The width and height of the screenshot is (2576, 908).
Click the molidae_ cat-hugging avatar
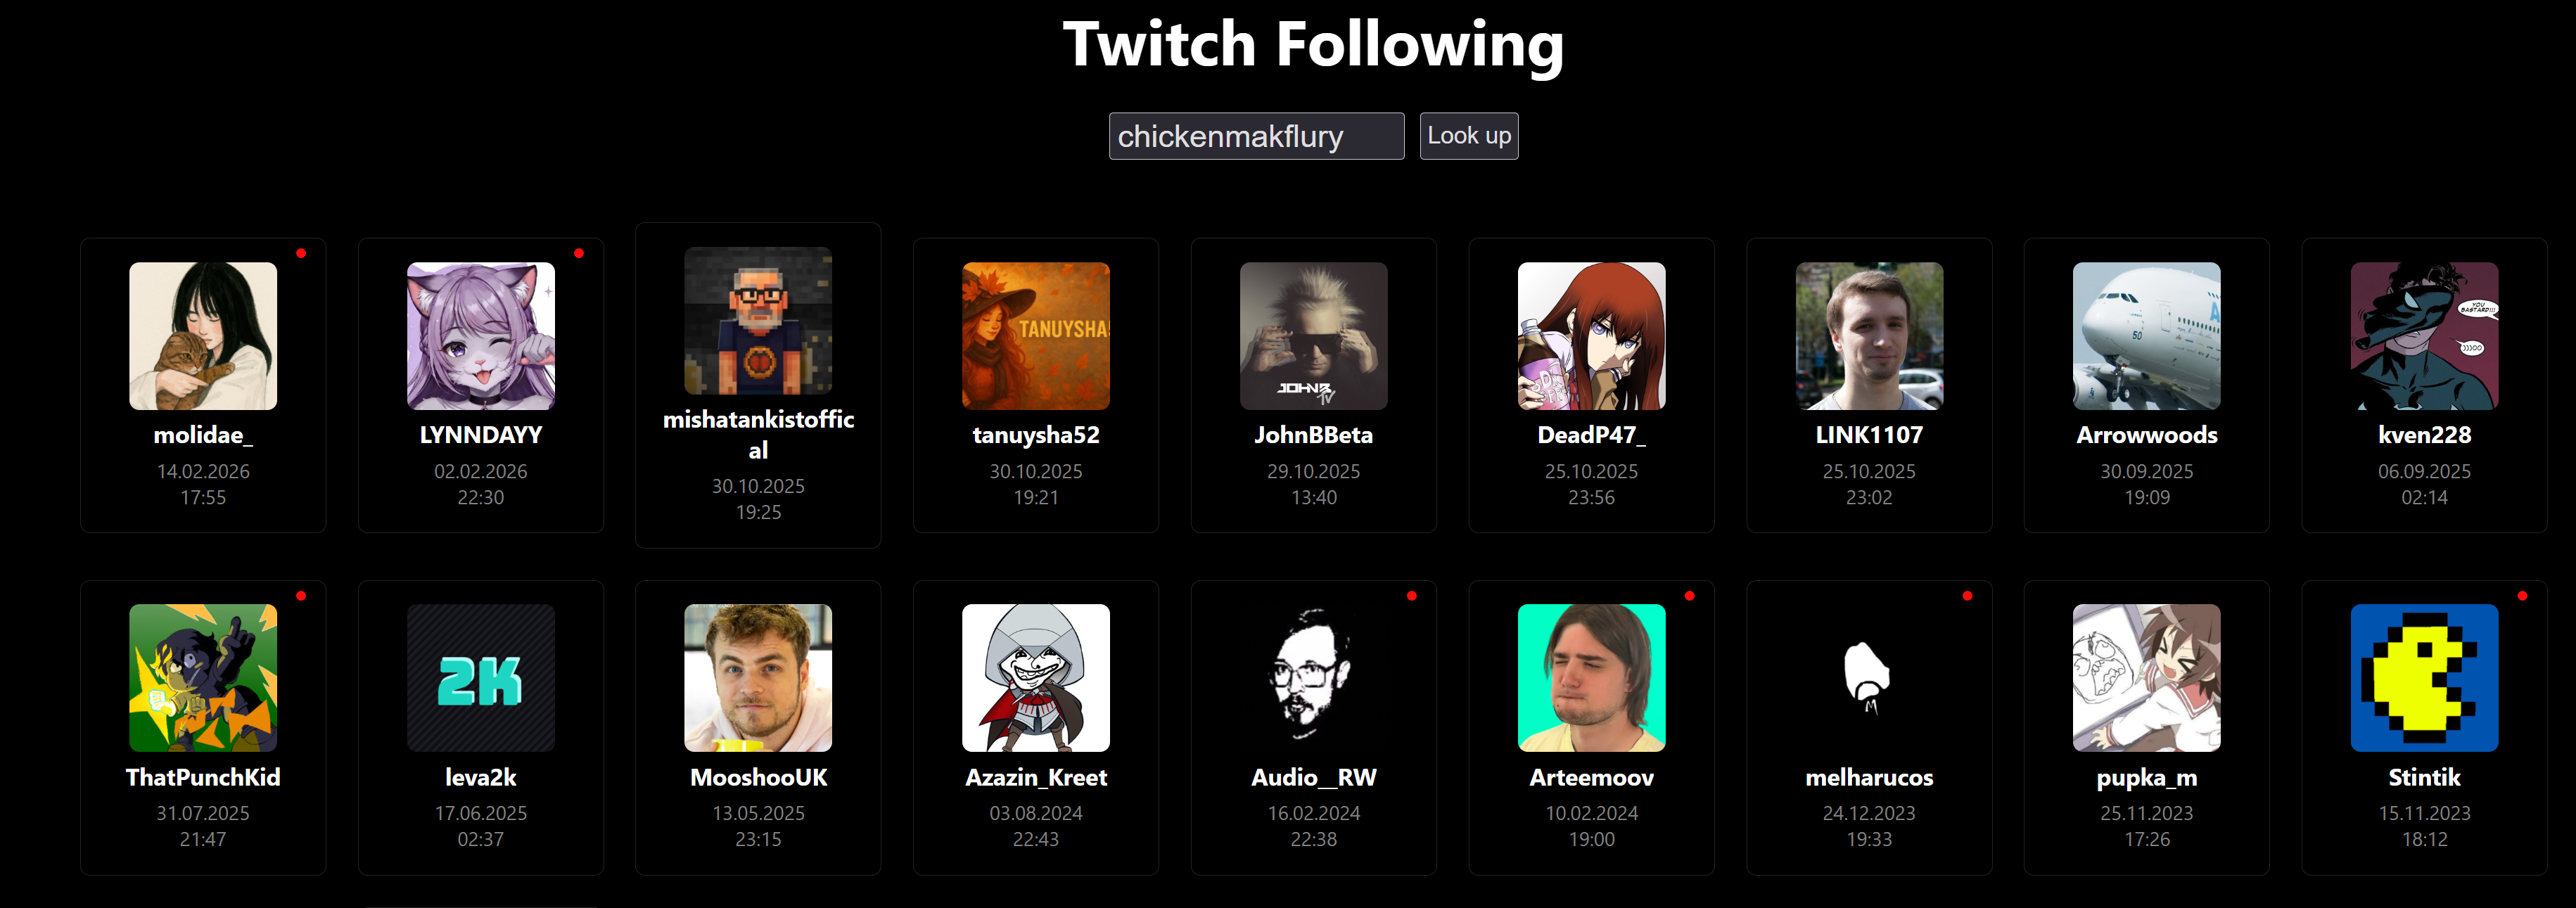coord(203,336)
